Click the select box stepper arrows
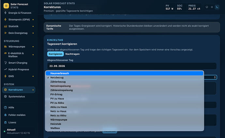This screenshot has height=138, width=225. 215,77
